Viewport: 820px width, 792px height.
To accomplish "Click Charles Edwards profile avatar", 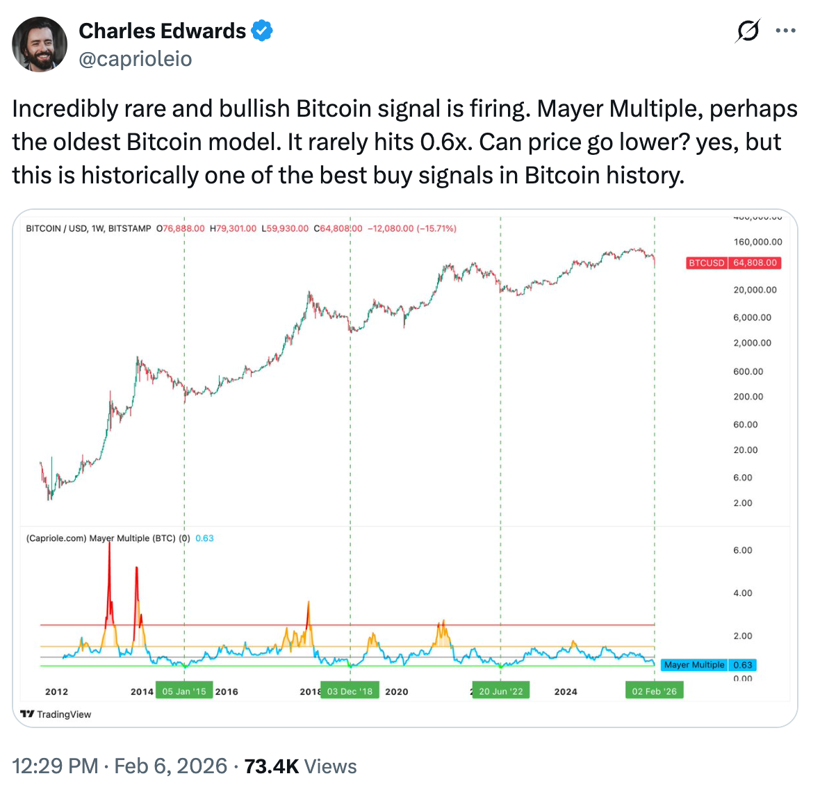I will coord(40,44).
